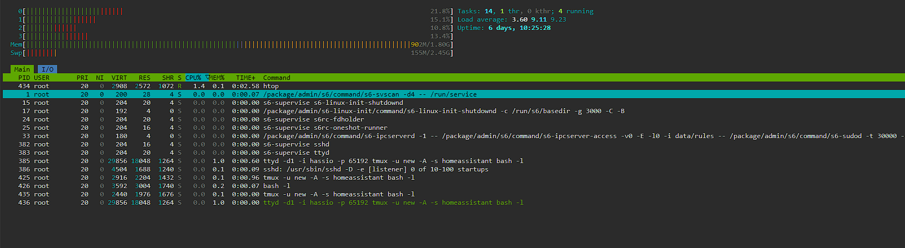This screenshot has height=248, width=905.
Task: Select ttyd process row with PID 385
Action: (452, 161)
